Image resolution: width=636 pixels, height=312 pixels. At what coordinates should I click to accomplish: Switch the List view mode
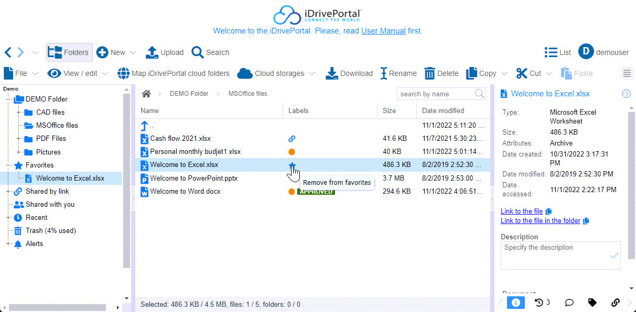pyautogui.click(x=557, y=52)
